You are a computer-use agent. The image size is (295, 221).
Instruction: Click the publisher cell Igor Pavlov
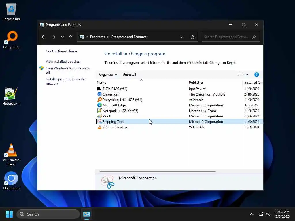(x=197, y=89)
